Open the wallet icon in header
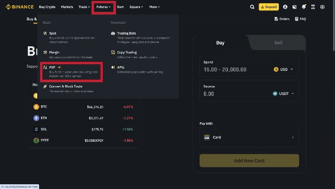The height and width of the screenshot is (189, 335). pos(294,7)
